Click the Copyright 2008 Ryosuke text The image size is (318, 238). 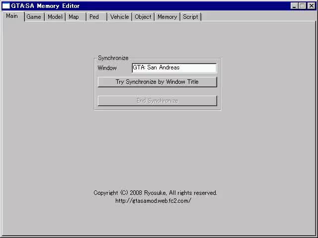click(155, 193)
